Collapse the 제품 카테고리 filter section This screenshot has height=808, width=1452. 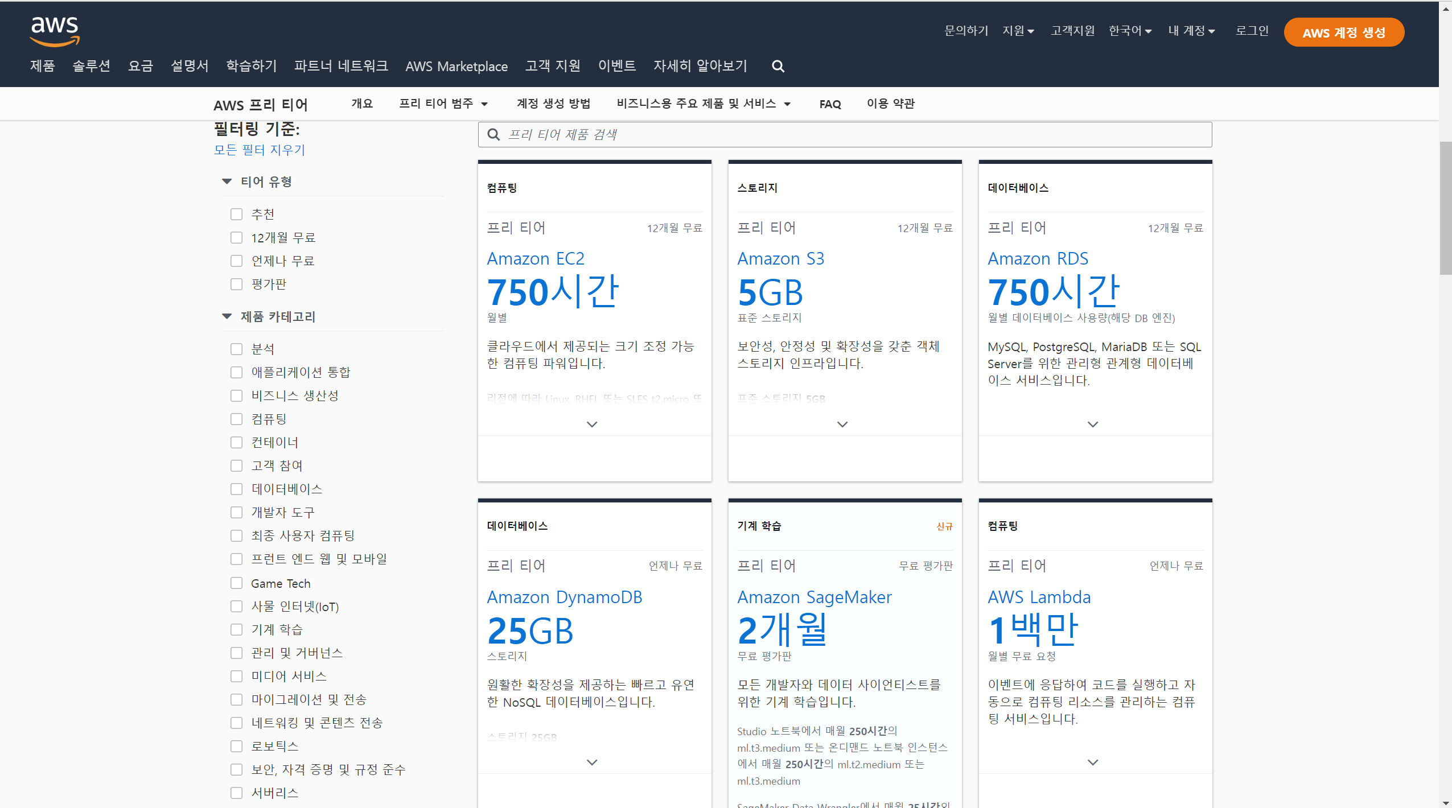tap(227, 316)
